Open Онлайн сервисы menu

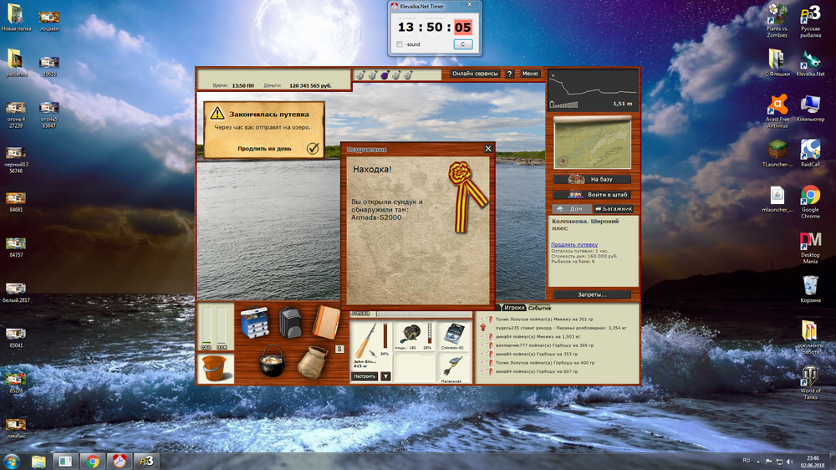475,74
